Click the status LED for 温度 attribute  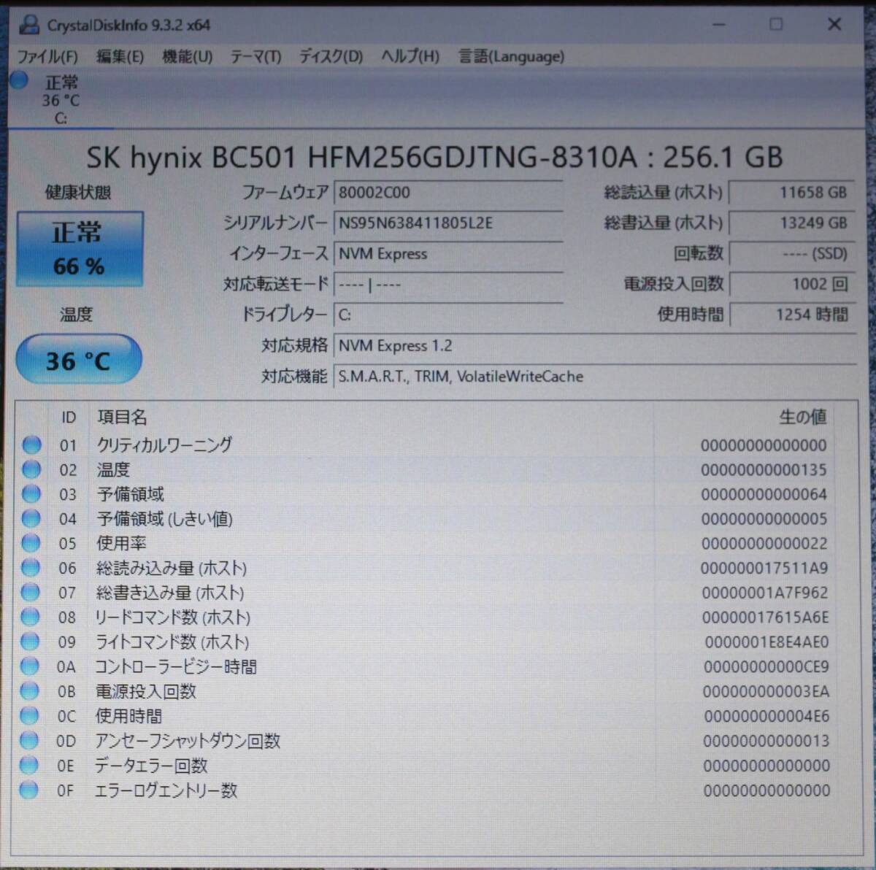31,469
